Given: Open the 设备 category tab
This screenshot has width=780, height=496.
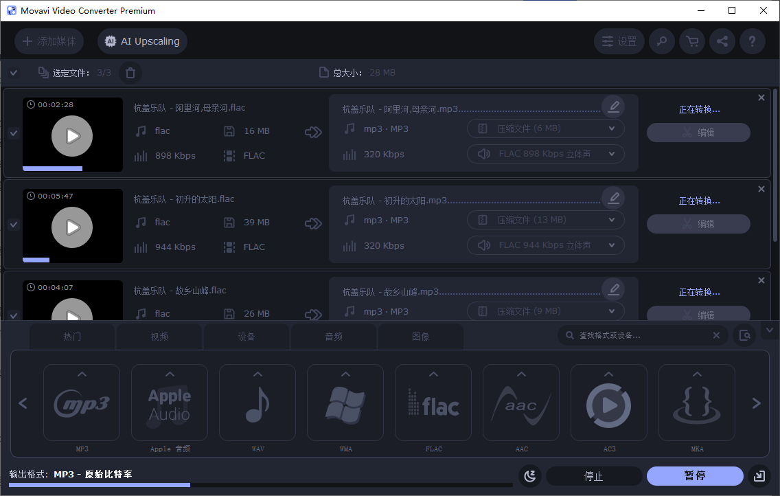Looking at the screenshot, I should click(246, 336).
